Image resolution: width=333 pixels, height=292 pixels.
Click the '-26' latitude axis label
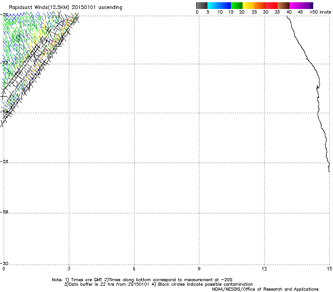click(x=4, y=162)
